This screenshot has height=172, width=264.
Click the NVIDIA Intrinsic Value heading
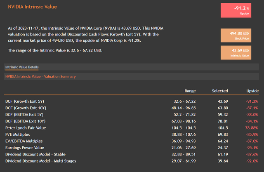(32, 7)
